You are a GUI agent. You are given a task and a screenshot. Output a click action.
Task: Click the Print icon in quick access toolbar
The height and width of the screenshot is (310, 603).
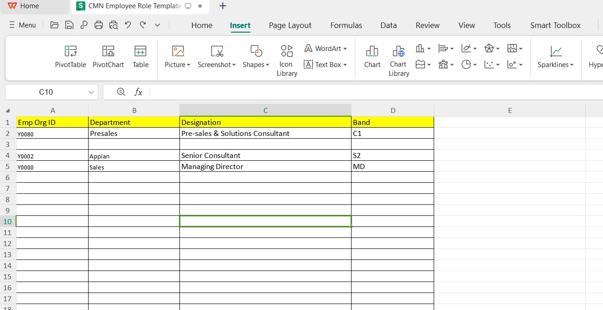(99, 25)
